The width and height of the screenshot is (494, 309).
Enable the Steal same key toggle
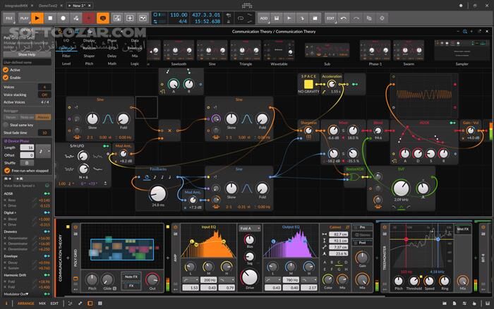6,125
